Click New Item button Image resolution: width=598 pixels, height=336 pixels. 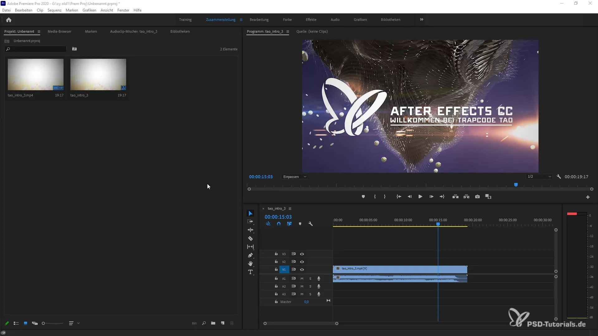point(223,324)
